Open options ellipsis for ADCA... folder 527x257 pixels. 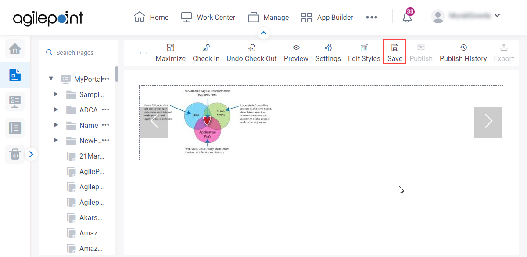tap(106, 109)
